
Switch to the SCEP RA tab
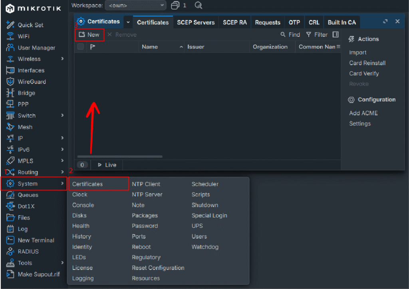tap(235, 22)
